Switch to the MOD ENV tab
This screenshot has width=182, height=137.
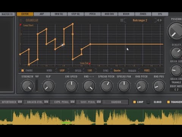pyautogui.click(x=109, y=14)
